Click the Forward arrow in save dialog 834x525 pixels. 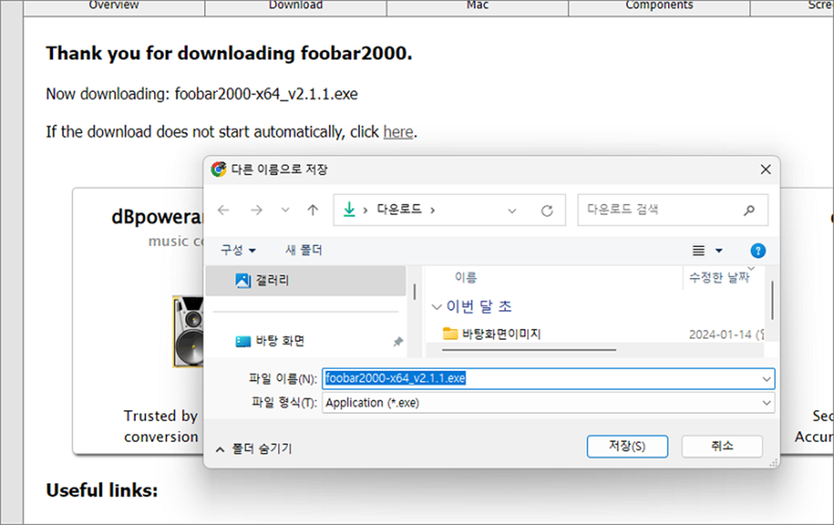pos(256,210)
